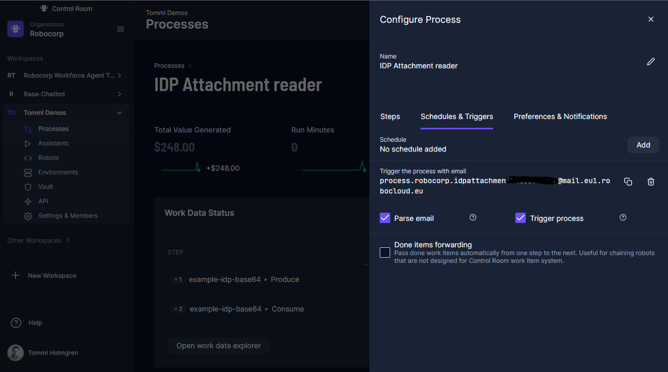668x372 pixels.
Task: Click the Total Value Generated $248.00 value
Action: [x=174, y=147]
